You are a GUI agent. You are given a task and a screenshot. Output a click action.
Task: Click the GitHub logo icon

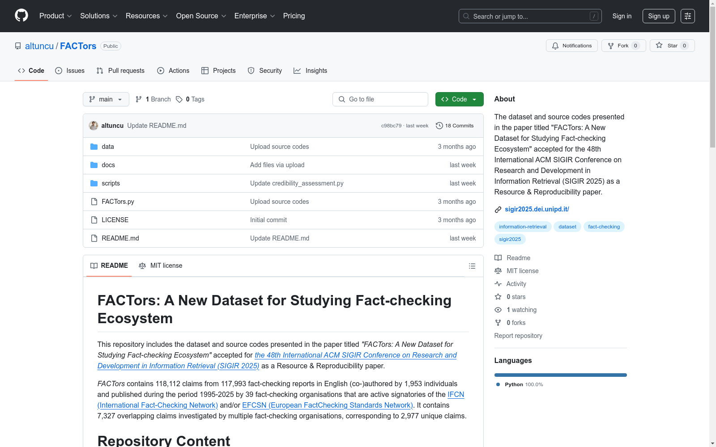pos(21,16)
